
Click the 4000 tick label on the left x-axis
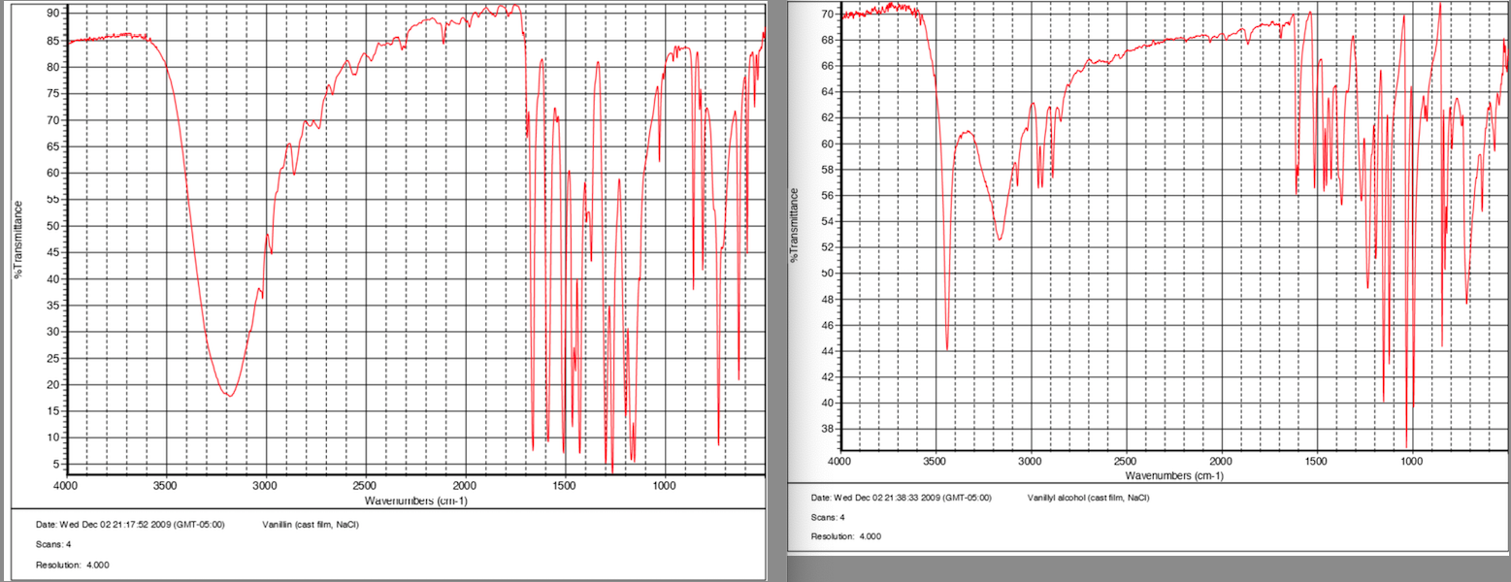coord(66,484)
